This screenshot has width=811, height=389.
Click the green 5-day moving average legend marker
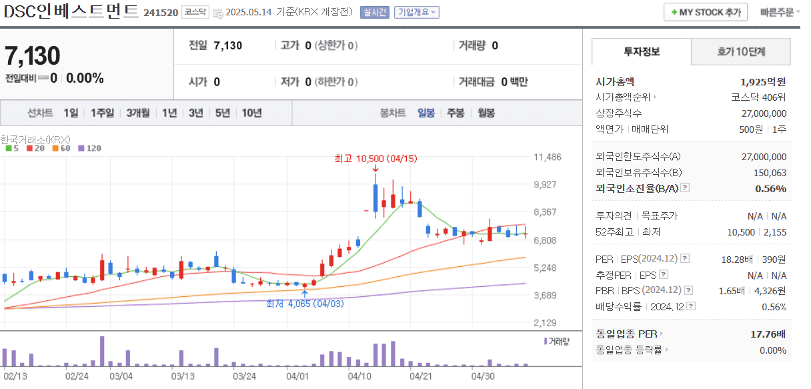tap(8, 148)
